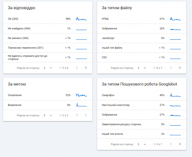Go to previous page in За відповіддю card
Image resolution: width=192 pixels, height=157 pixels.
[x=77, y=68]
